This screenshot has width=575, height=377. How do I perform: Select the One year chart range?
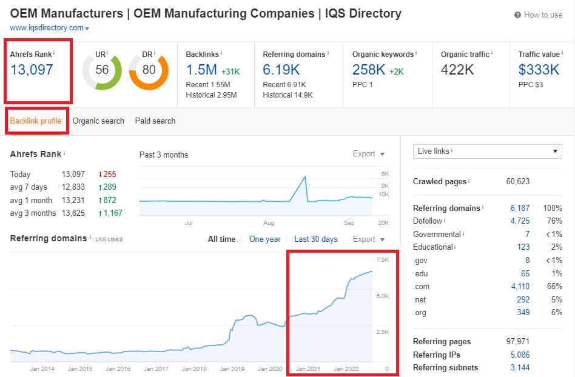pyautogui.click(x=265, y=239)
